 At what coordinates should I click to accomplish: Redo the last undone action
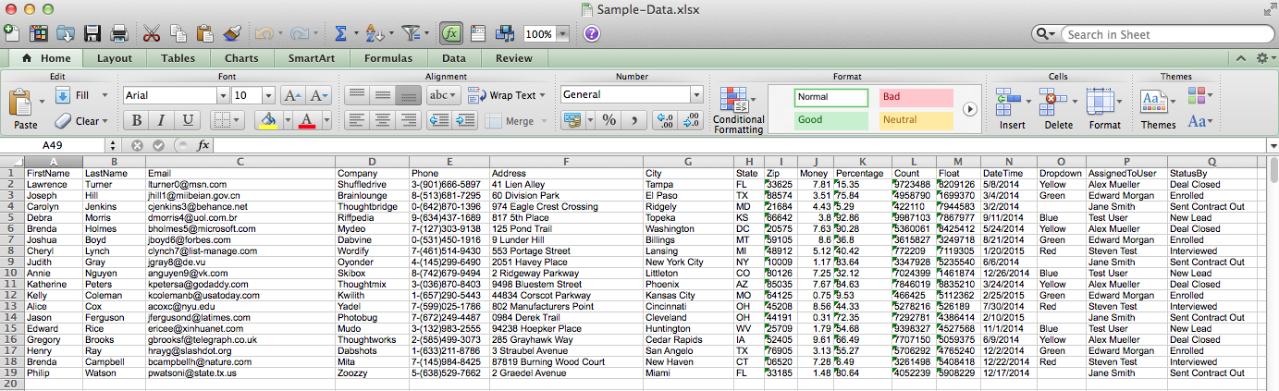pos(299,33)
